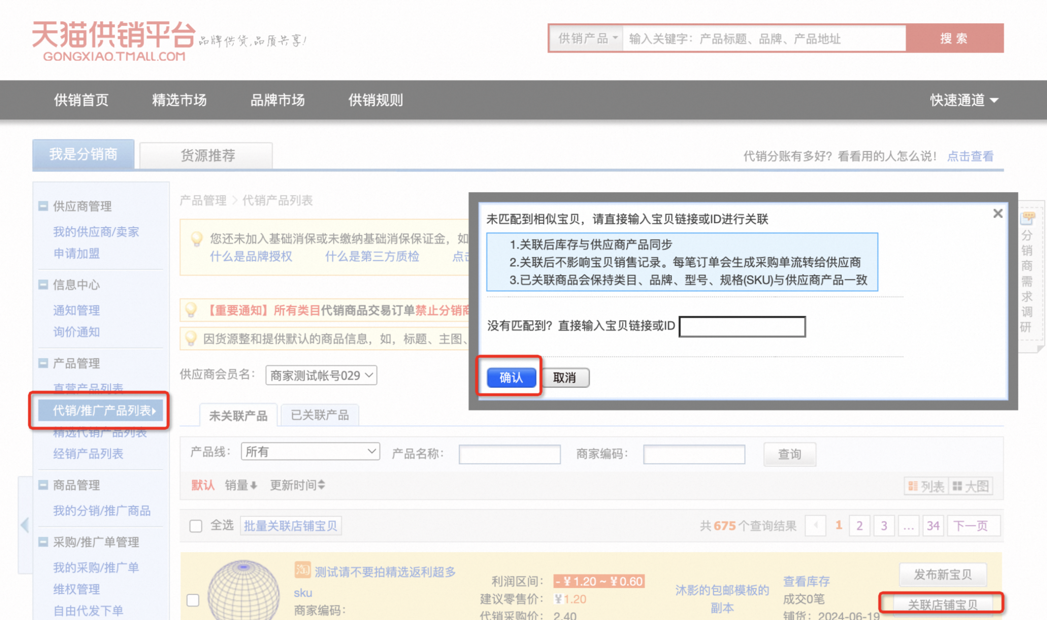
Task: Collapse the 采购/推广单管理 sidebar section
Action: (43, 542)
